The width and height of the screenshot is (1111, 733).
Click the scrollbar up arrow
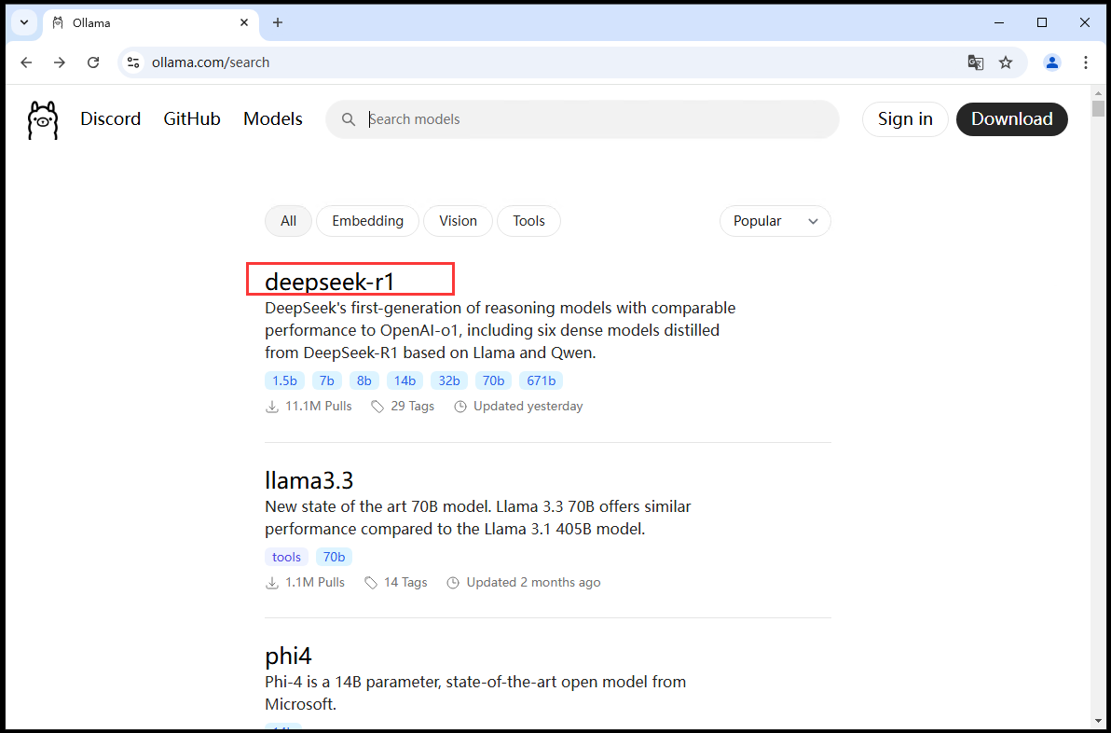[1098, 93]
